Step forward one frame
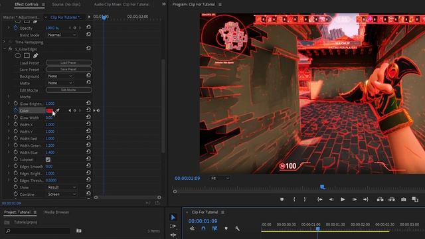Image resolution: width=425 pixels, height=239 pixels. coord(354,199)
